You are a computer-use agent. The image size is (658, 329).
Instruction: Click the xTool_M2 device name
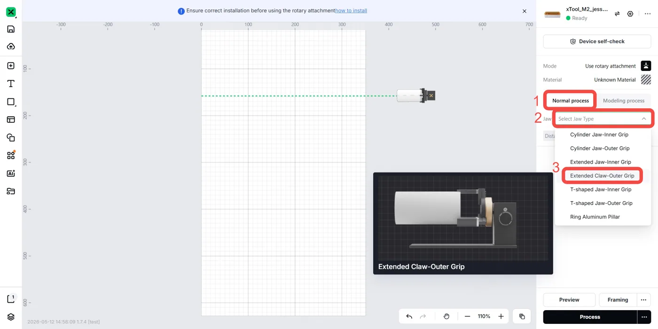click(x=587, y=9)
